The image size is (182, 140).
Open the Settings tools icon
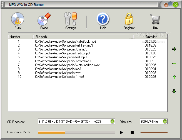71,21
